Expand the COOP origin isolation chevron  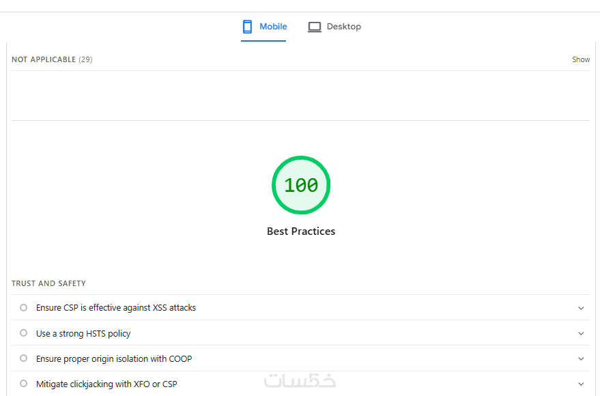coord(581,359)
